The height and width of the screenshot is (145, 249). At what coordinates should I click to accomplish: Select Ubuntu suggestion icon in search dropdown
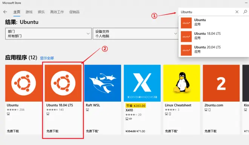186,23
